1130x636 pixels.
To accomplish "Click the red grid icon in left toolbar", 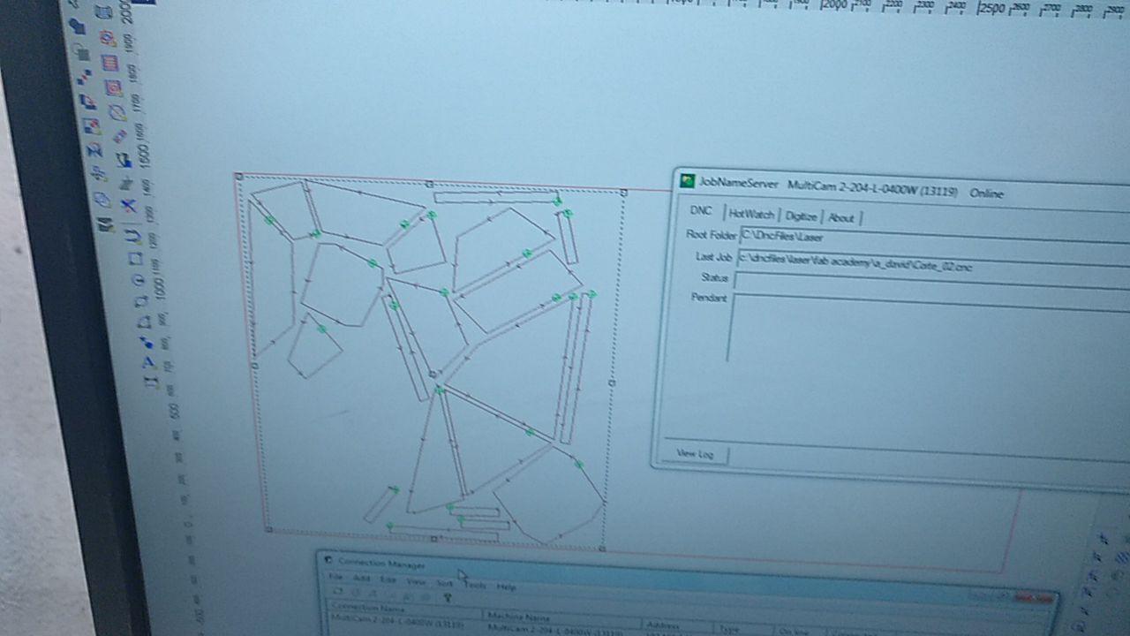I will click(x=109, y=64).
